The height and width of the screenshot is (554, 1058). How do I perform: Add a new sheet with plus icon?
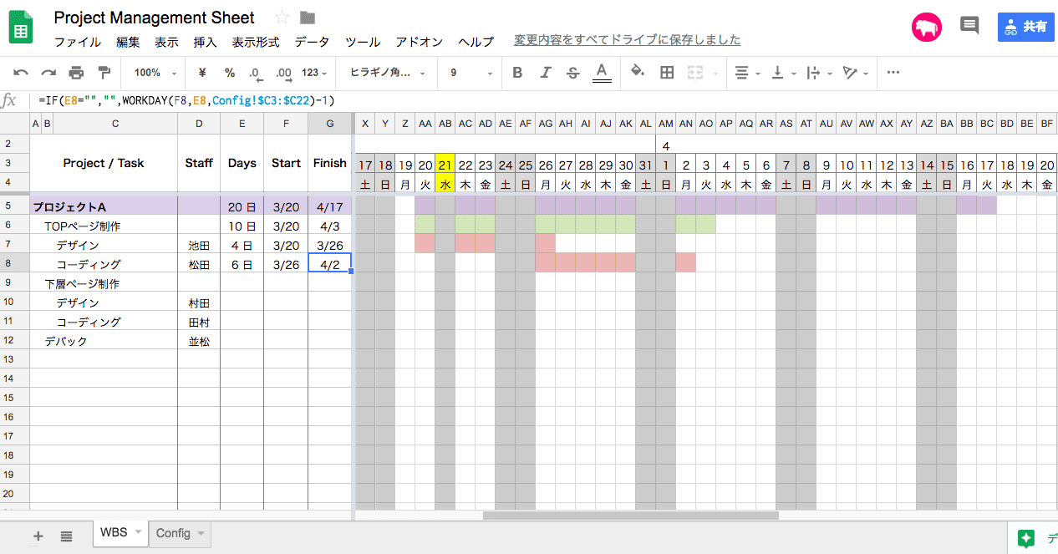(38, 536)
